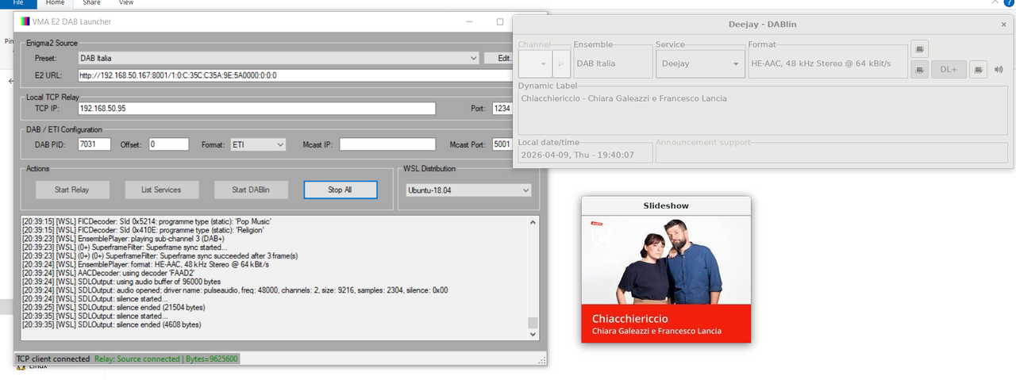Click the Slideshow window title bar

[666, 205]
